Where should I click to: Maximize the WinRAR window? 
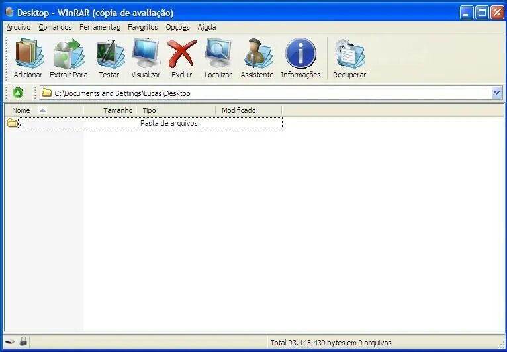(482, 13)
